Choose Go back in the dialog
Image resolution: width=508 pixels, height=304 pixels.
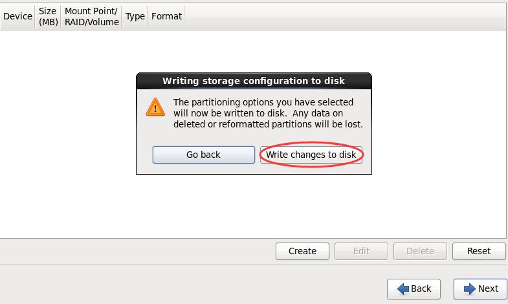[203, 155]
